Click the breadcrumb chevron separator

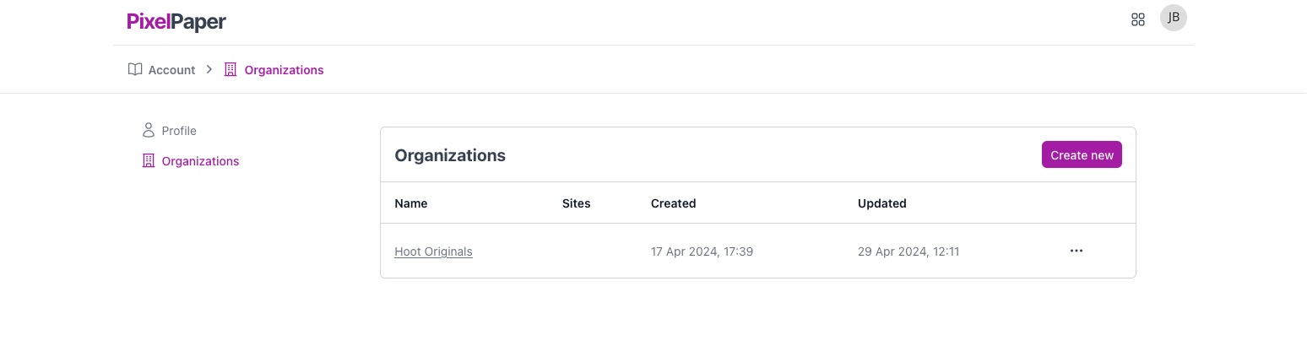(x=209, y=70)
